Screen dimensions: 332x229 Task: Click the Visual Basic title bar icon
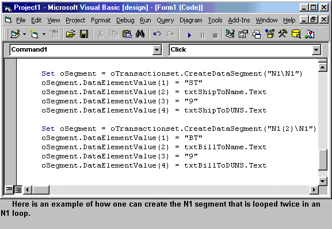7,7
